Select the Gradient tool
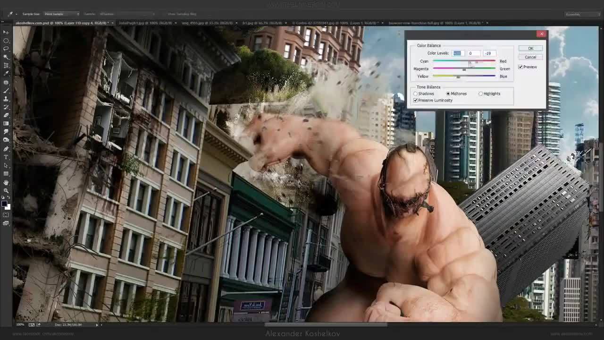 tap(6, 123)
